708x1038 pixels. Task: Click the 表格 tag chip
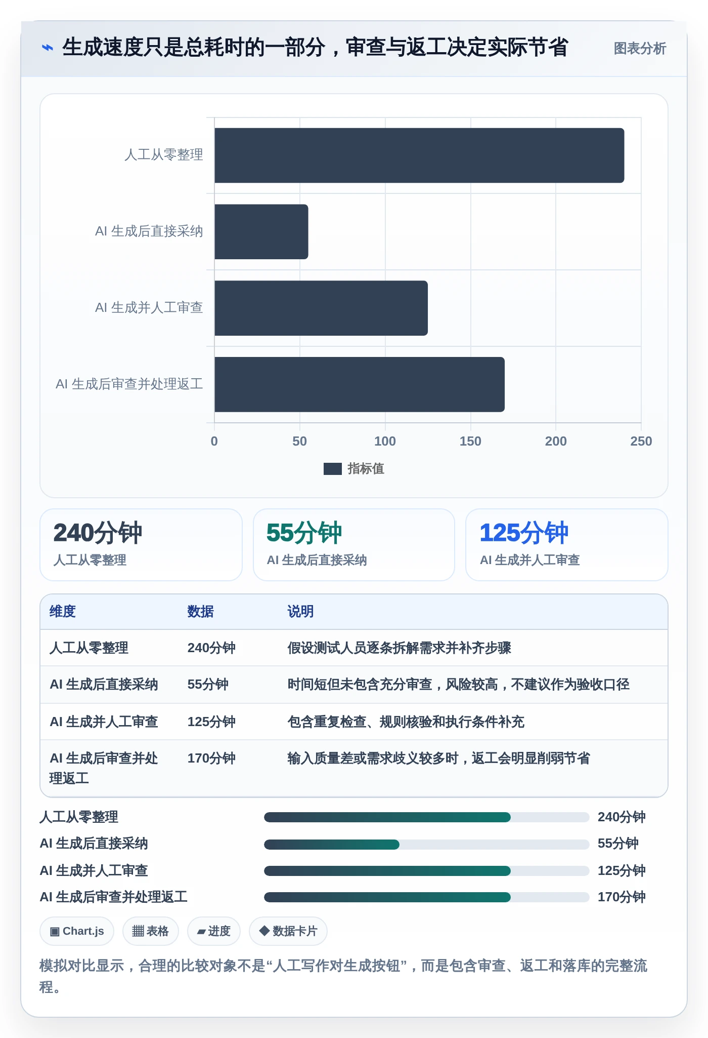[x=150, y=931]
